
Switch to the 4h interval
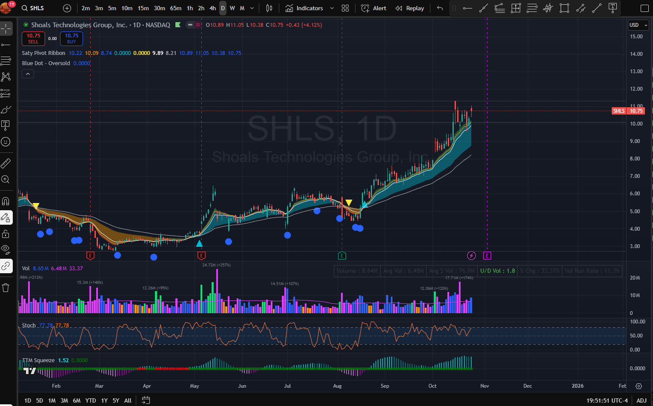(212, 8)
